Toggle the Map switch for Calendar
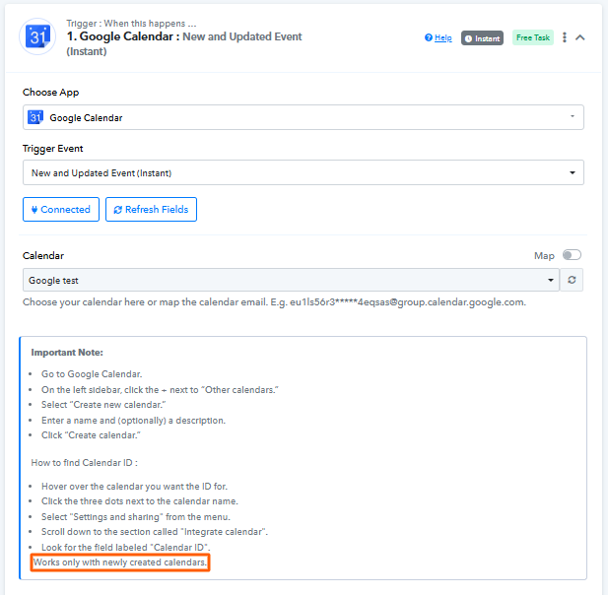The width and height of the screenshot is (608, 595). [571, 255]
